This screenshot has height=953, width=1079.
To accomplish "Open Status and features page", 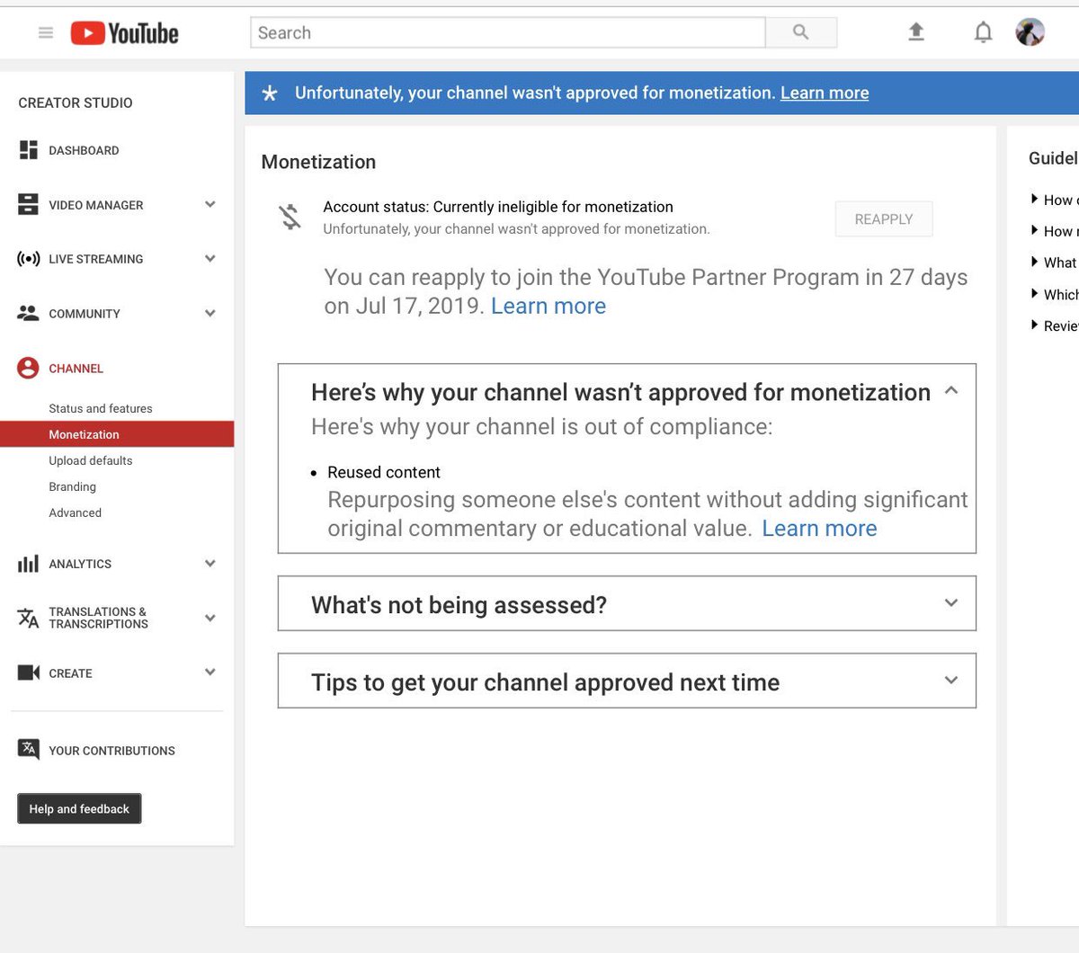I will (x=101, y=408).
